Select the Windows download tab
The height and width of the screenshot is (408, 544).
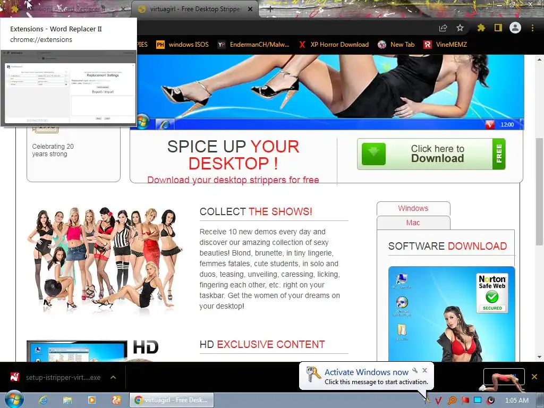[413, 208]
